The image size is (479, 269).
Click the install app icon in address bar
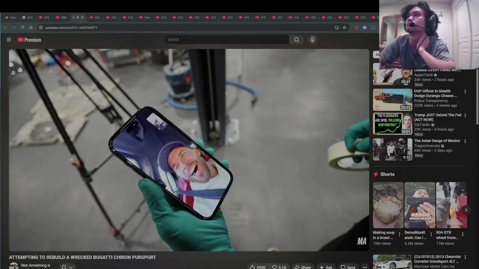[337, 28]
